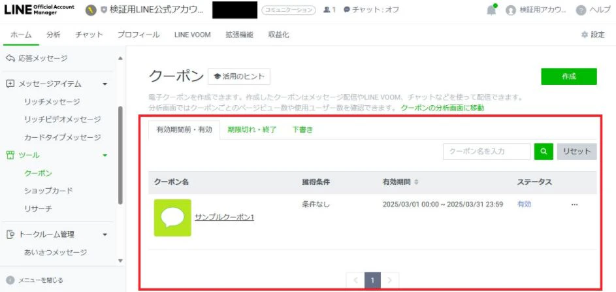The height and width of the screenshot is (292, 616).
Task: Open the notification bell icon
Action: [x=491, y=10]
